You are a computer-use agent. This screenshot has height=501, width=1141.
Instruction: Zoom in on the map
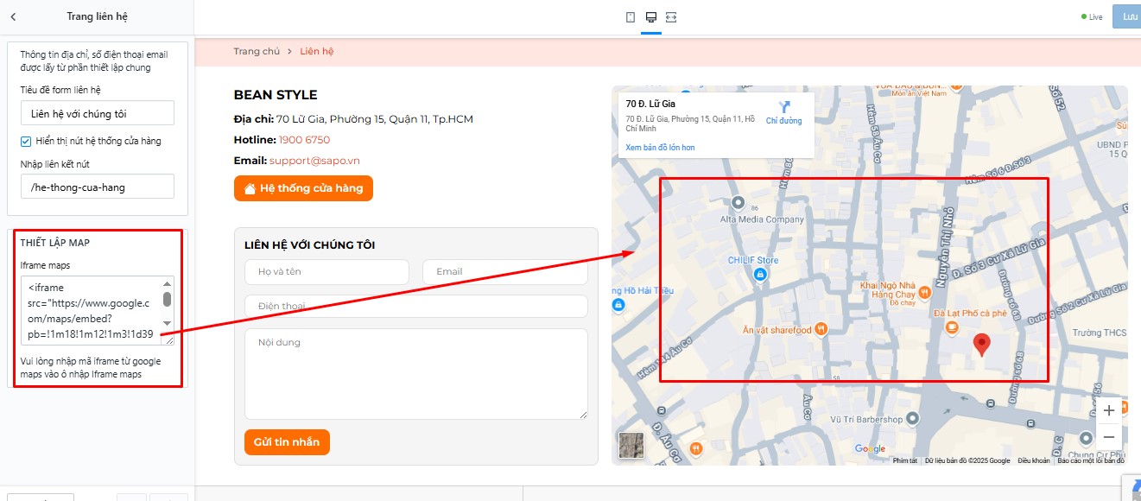pyautogui.click(x=1109, y=411)
